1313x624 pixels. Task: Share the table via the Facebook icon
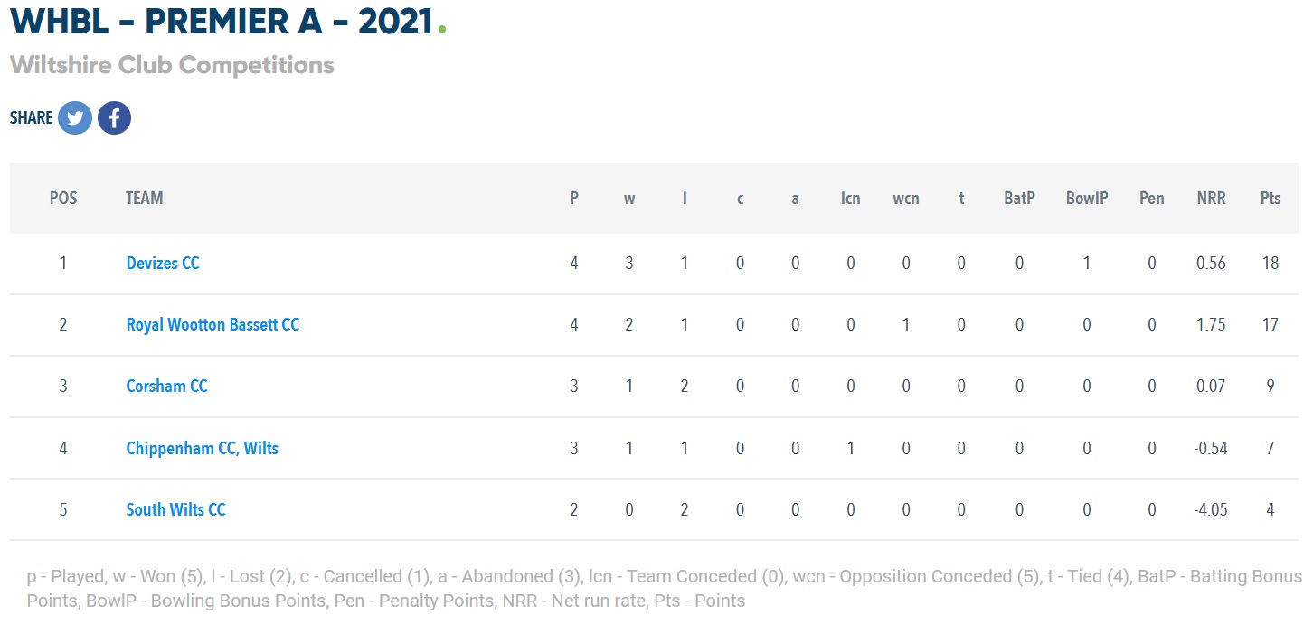coord(115,118)
